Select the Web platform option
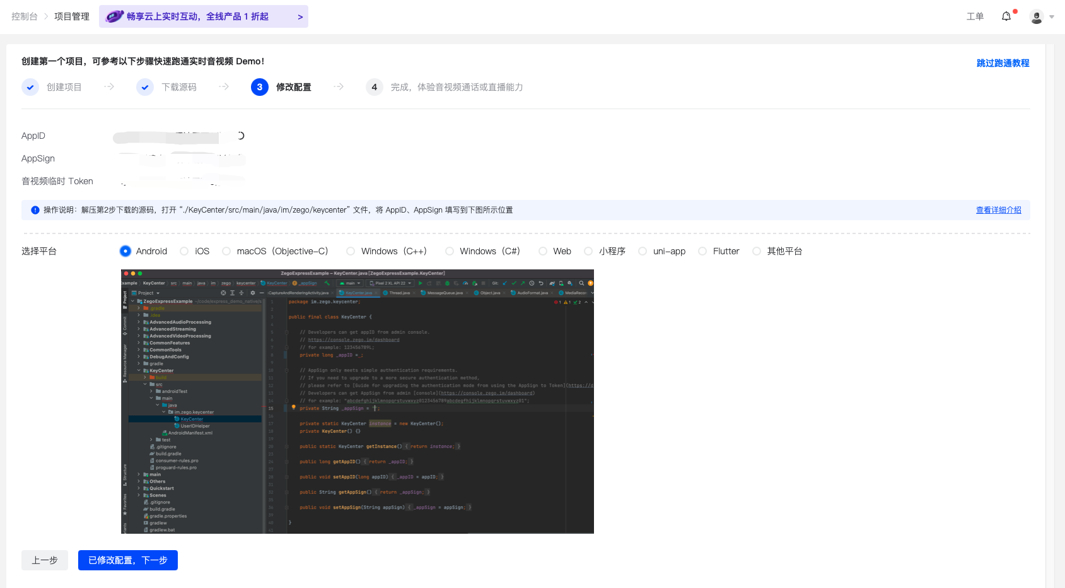The image size is (1065, 588). click(542, 251)
